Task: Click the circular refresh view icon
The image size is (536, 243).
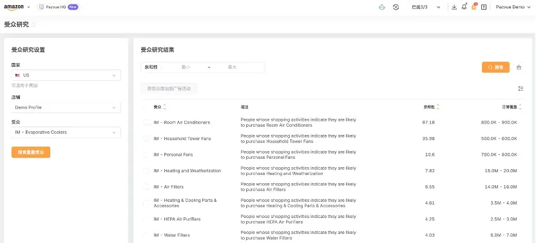Action: pos(396,7)
